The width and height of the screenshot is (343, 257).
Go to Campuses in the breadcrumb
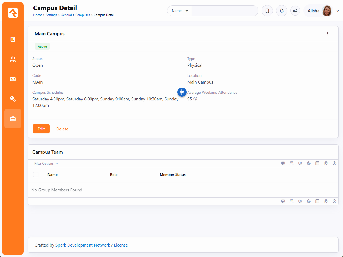83,15
